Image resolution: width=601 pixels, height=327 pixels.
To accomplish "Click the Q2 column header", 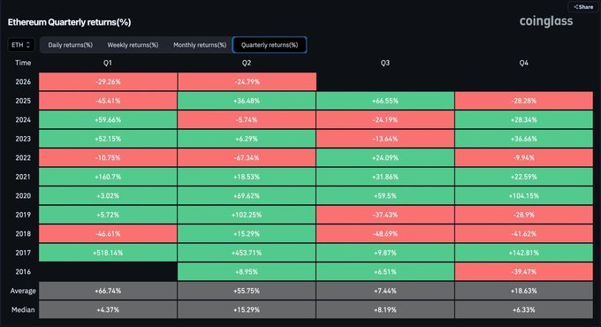I will [247, 63].
